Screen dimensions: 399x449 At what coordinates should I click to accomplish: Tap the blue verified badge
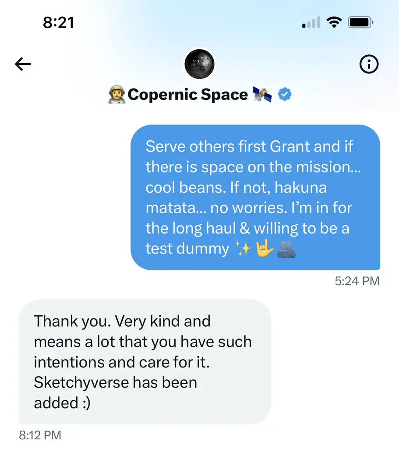tap(285, 94)
